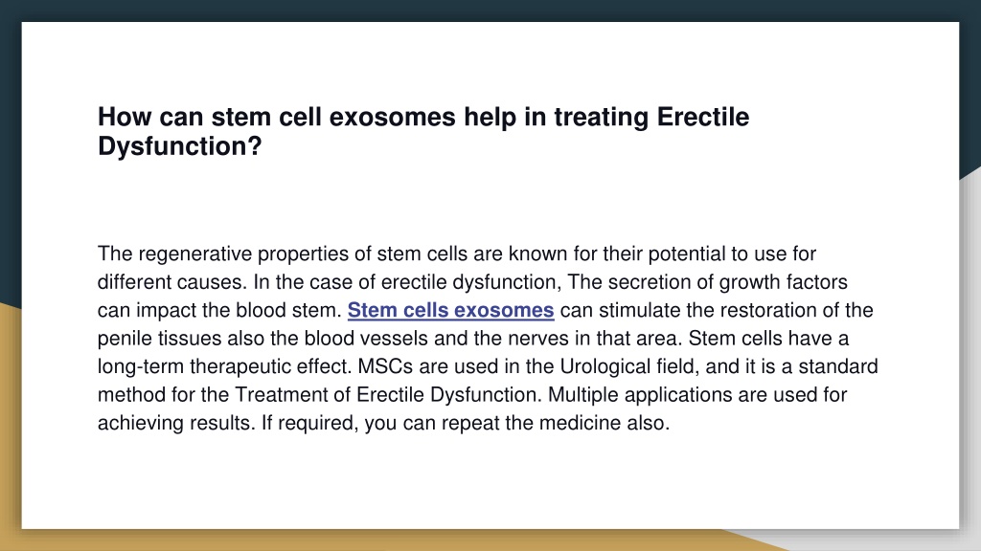Viewport: 981px width, 551px height.
Task: Click the line starting 'method for the Treatment'
Action: pyautogui.click(x=472, y=394)
